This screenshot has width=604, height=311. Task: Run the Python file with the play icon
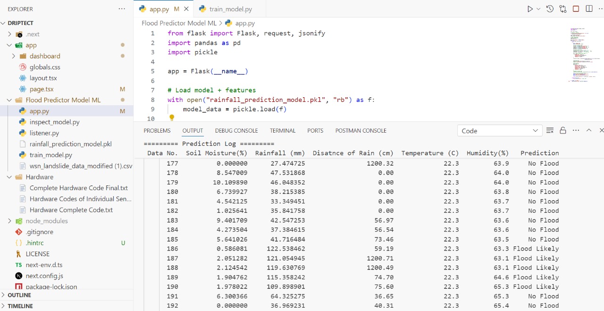tap(530, 9)
